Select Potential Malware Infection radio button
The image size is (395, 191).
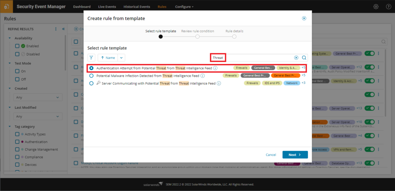pyautogui.click(x=91, y=76)
